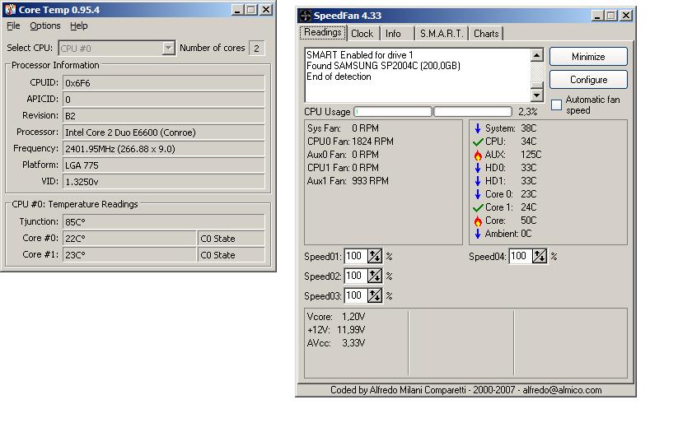Viewport: 692px width, 432px height.
Task: Click the C0 State cell for Core #0
Action: point(231,239)
